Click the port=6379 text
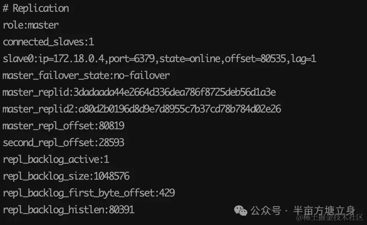The height and width of the screenshot is (225, 367). 132,59
